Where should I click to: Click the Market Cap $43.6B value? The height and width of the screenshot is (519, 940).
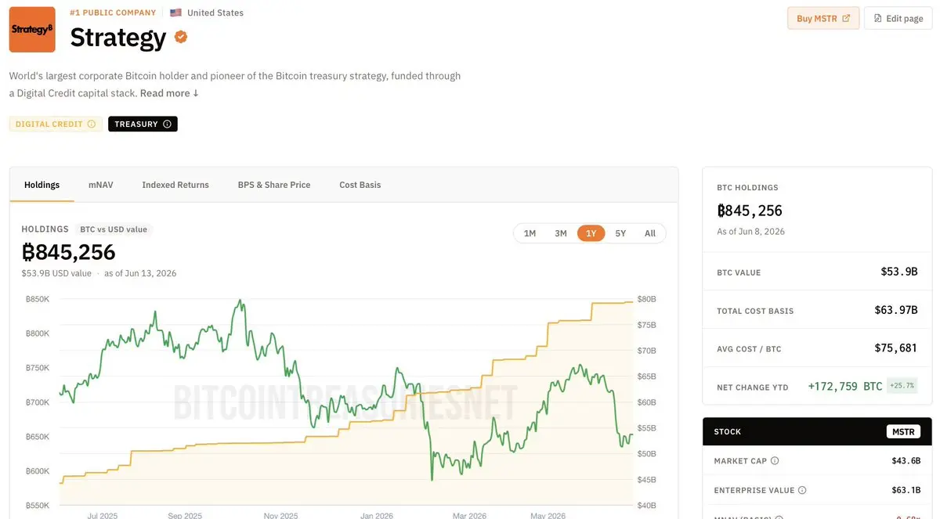[906, 460]
